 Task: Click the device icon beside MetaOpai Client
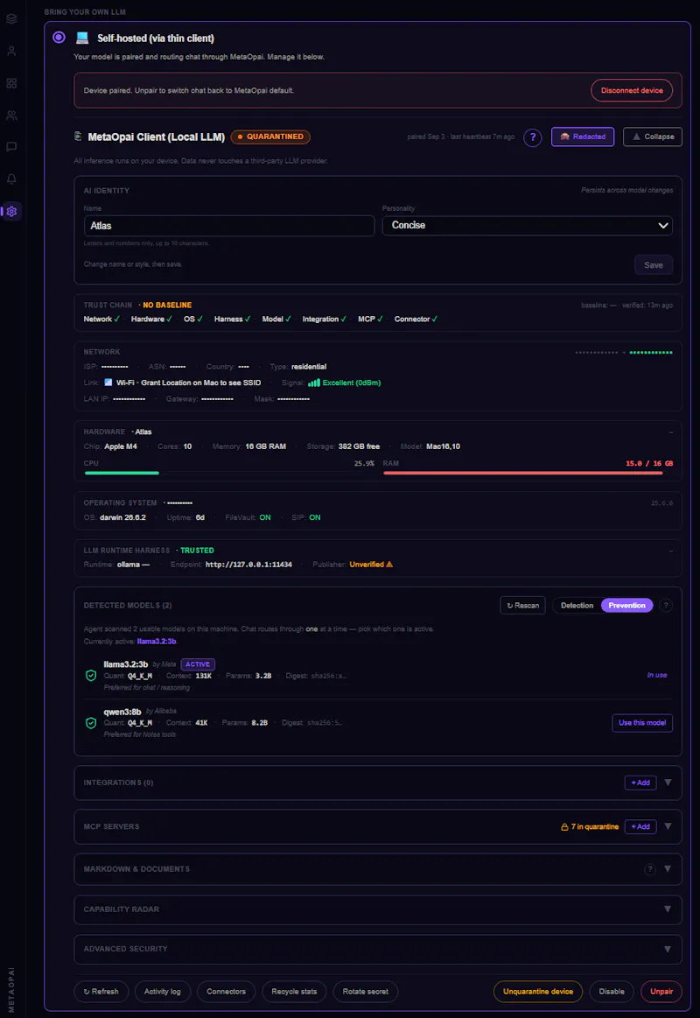pyautogui.click(x=78, y=137)
